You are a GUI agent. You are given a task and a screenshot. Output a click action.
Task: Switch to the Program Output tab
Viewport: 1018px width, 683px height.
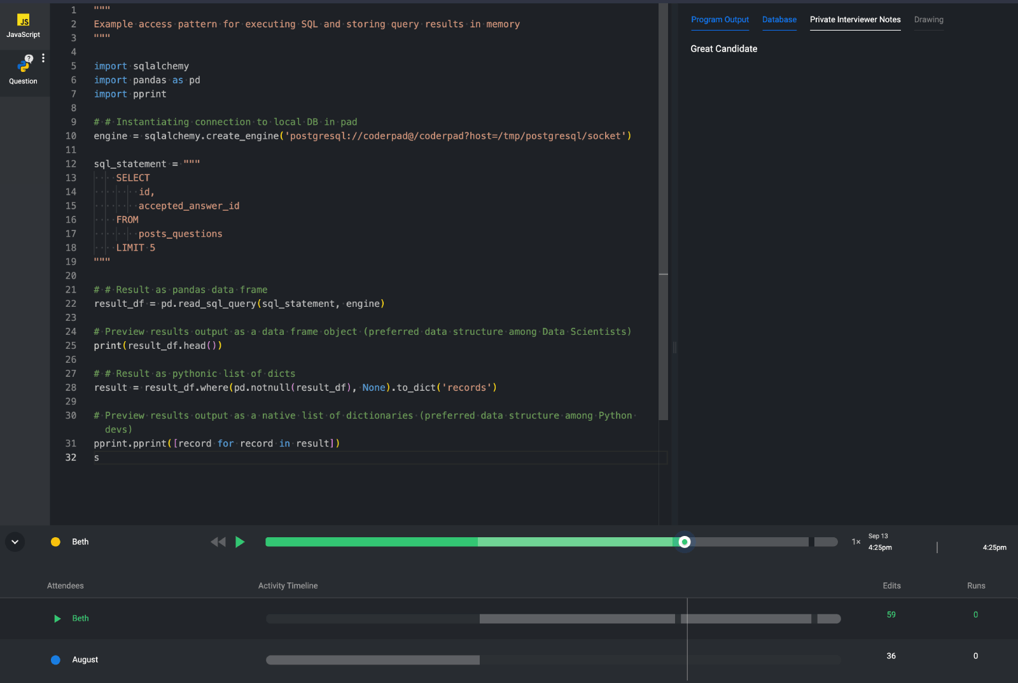pos(720,20)
